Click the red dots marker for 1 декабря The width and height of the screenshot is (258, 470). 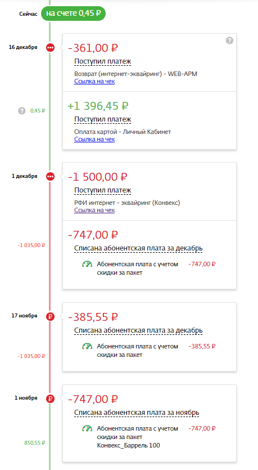tap(50, 177)
